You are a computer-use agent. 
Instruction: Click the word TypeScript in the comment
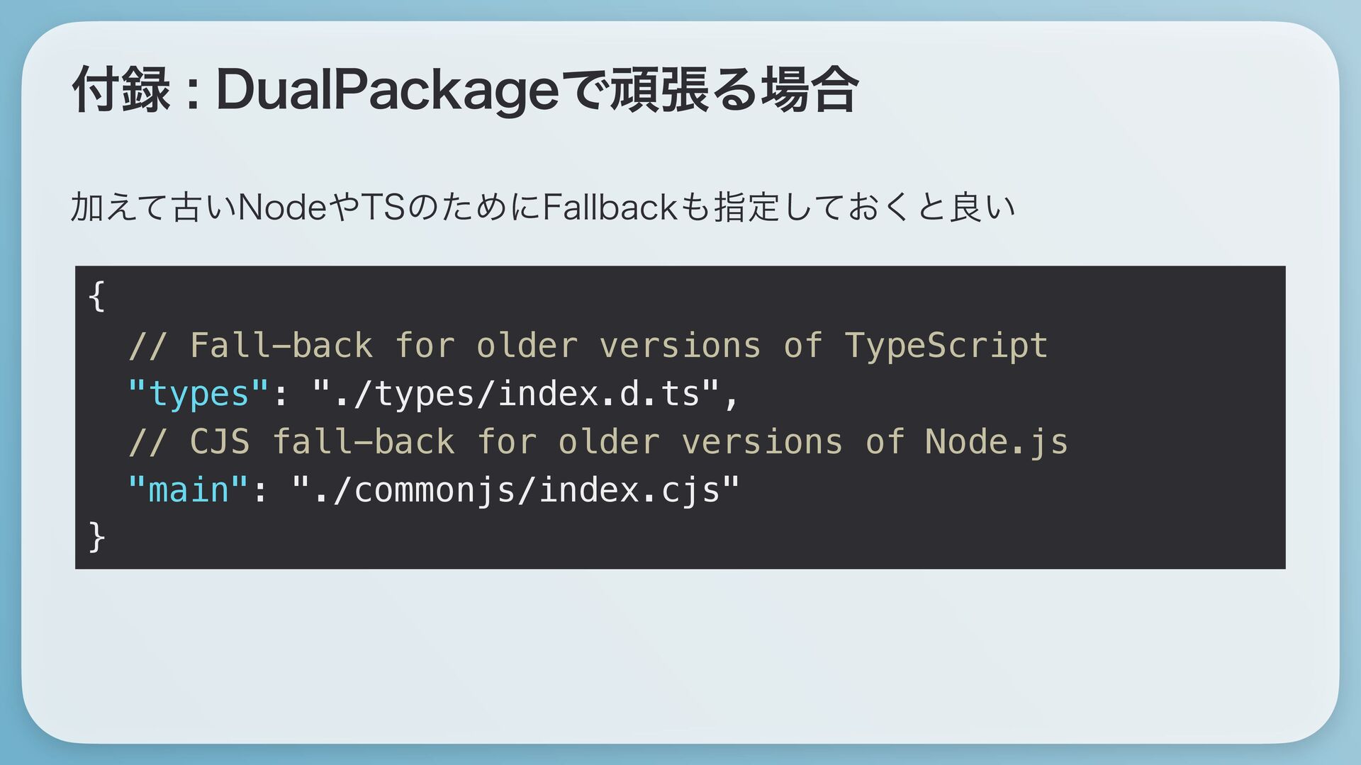coord(946,346)
